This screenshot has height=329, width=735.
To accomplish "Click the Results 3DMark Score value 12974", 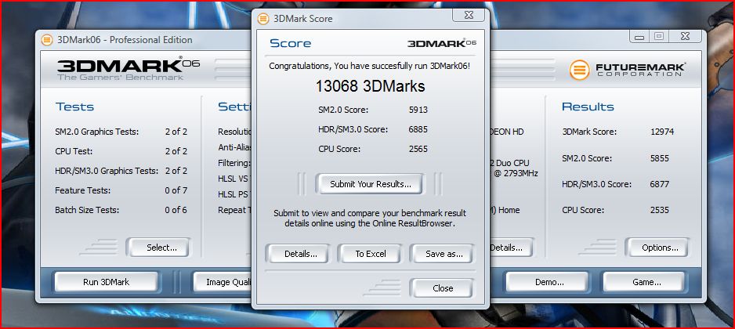I will point(662,132).
